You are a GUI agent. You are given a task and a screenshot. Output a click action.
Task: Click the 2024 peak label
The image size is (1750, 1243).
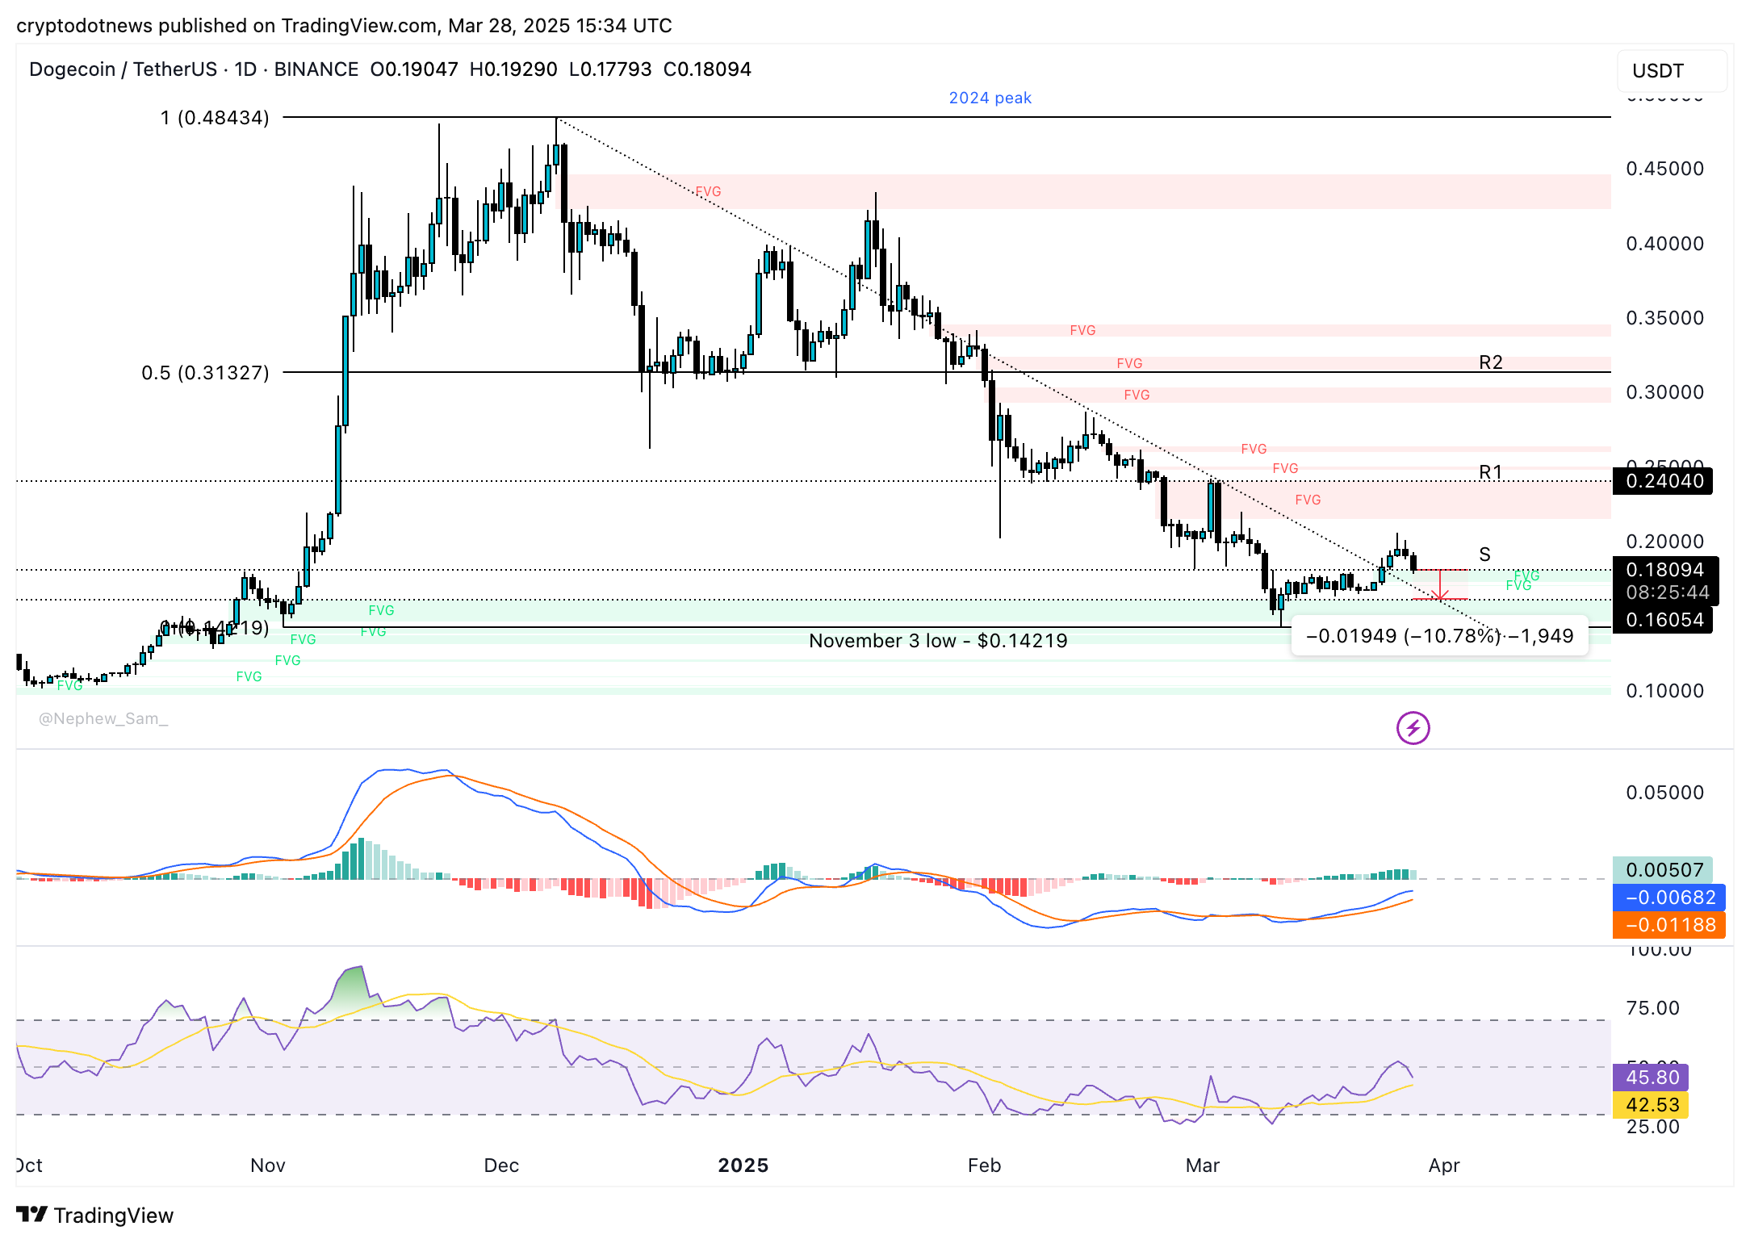click(990, 98)
